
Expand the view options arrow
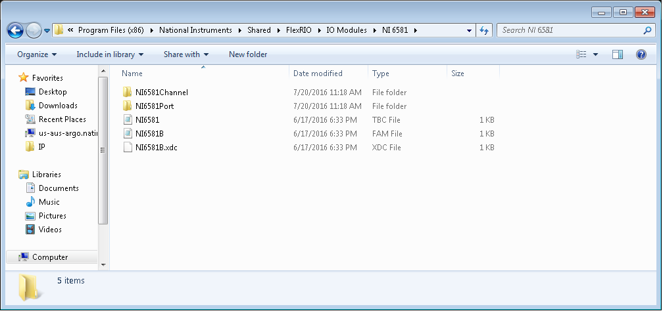(x=596, y=54)
